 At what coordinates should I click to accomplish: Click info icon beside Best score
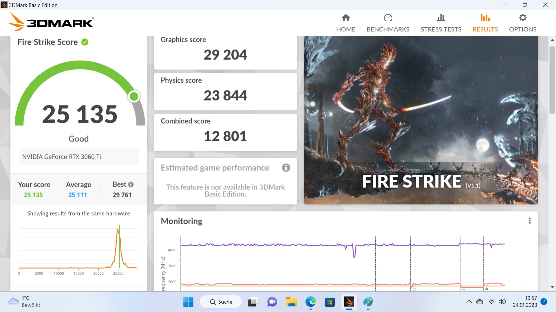point(131,184)
